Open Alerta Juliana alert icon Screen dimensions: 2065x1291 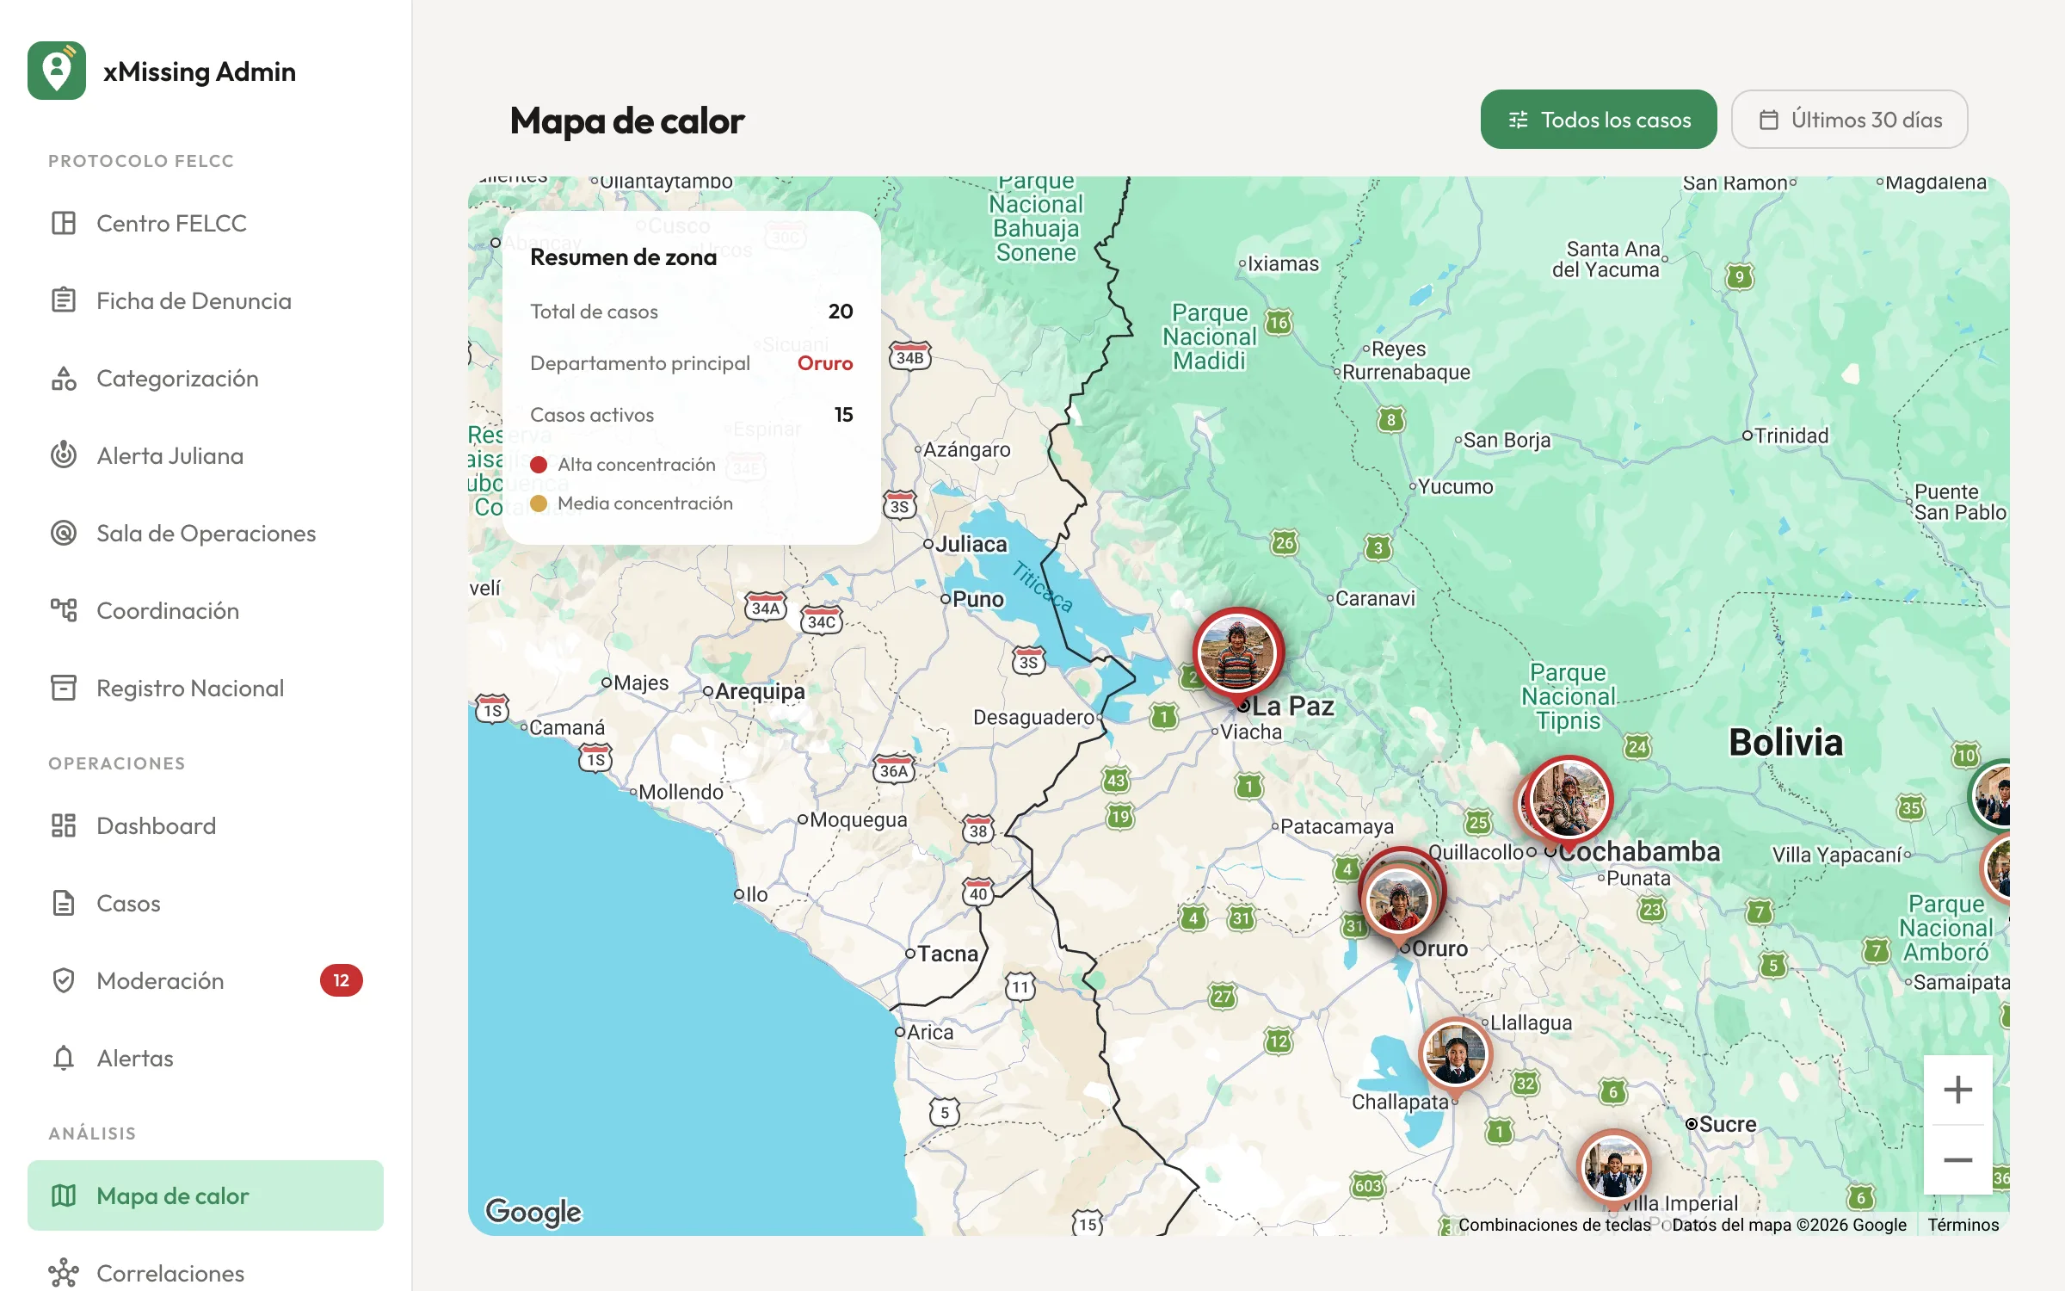click(64, 455)
